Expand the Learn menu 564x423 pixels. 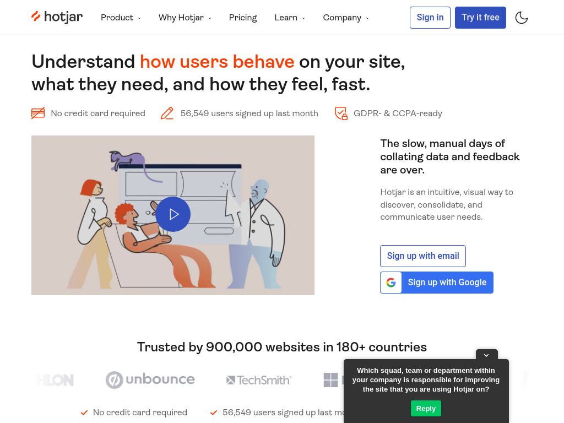click(x=290, y=18)
